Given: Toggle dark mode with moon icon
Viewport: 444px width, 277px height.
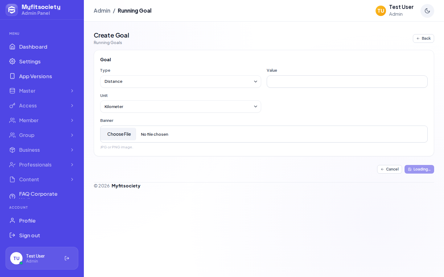Looking at the screenshot, I should [427, 11].
